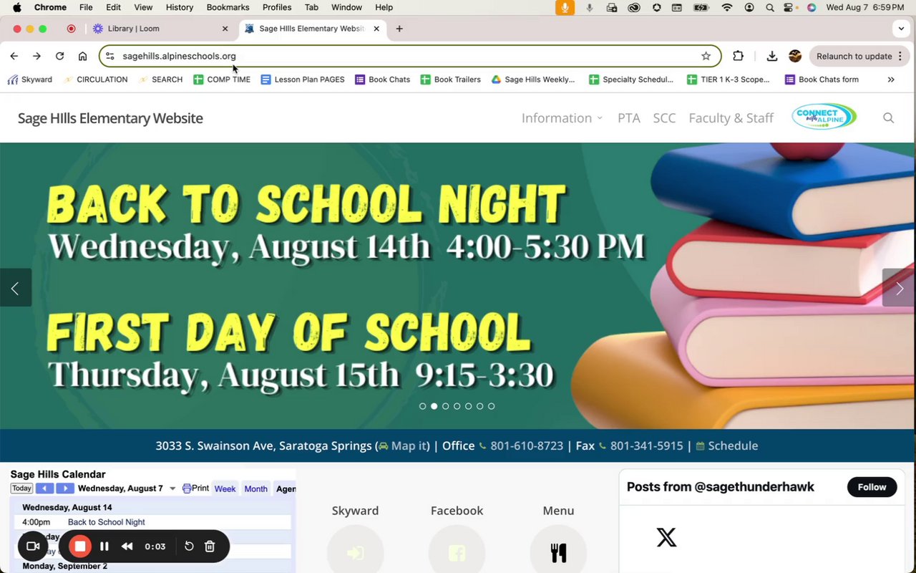The height and width of the screenshot is (573, 916).
Task: Go to Chrome home page icon
Action: [82, 56]
